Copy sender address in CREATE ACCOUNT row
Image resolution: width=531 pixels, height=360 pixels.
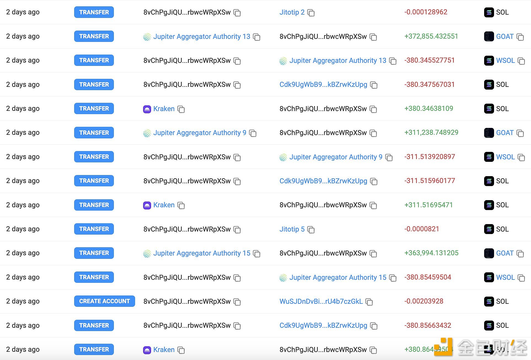pos(237,302)
